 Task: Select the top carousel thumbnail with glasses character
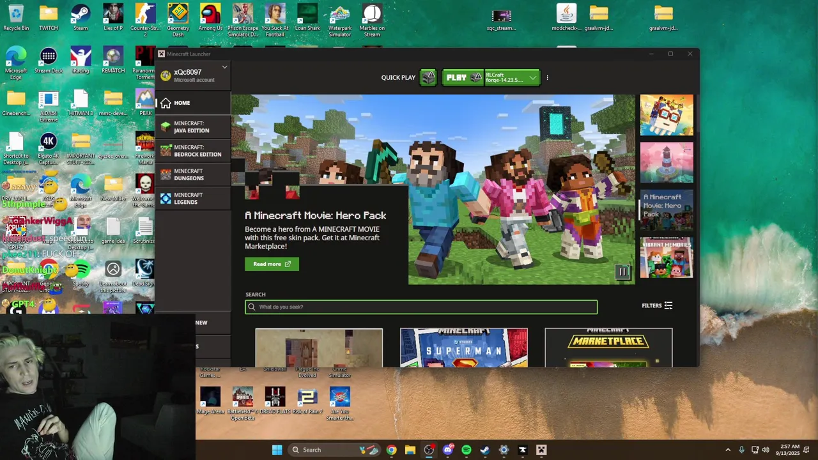[667, 115]
